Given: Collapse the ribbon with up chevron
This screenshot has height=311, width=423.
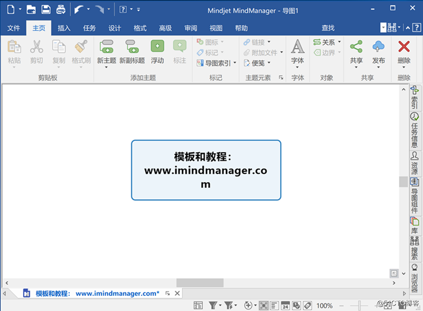Looking at the screenshot, I should click(408, 28).
